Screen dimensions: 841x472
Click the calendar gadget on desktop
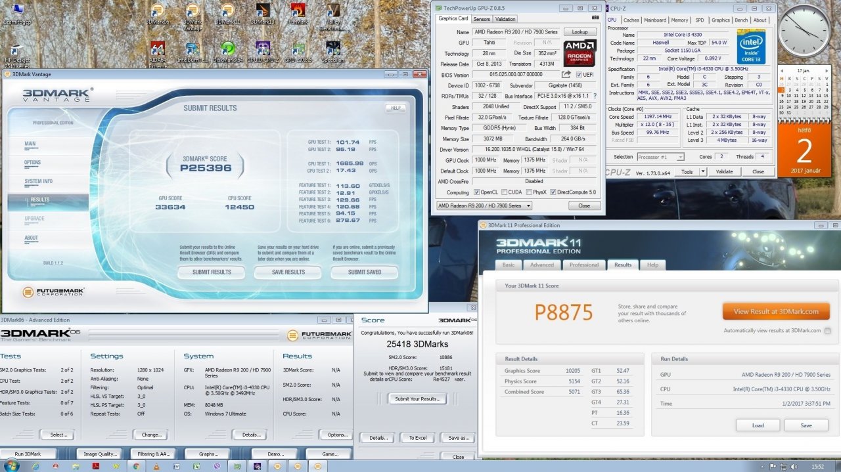point(803,121)
